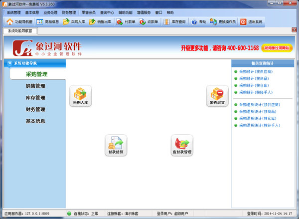Click the 销售出库 toolbar button
Viewport: 299px width, 219px height.
[100, 22]
